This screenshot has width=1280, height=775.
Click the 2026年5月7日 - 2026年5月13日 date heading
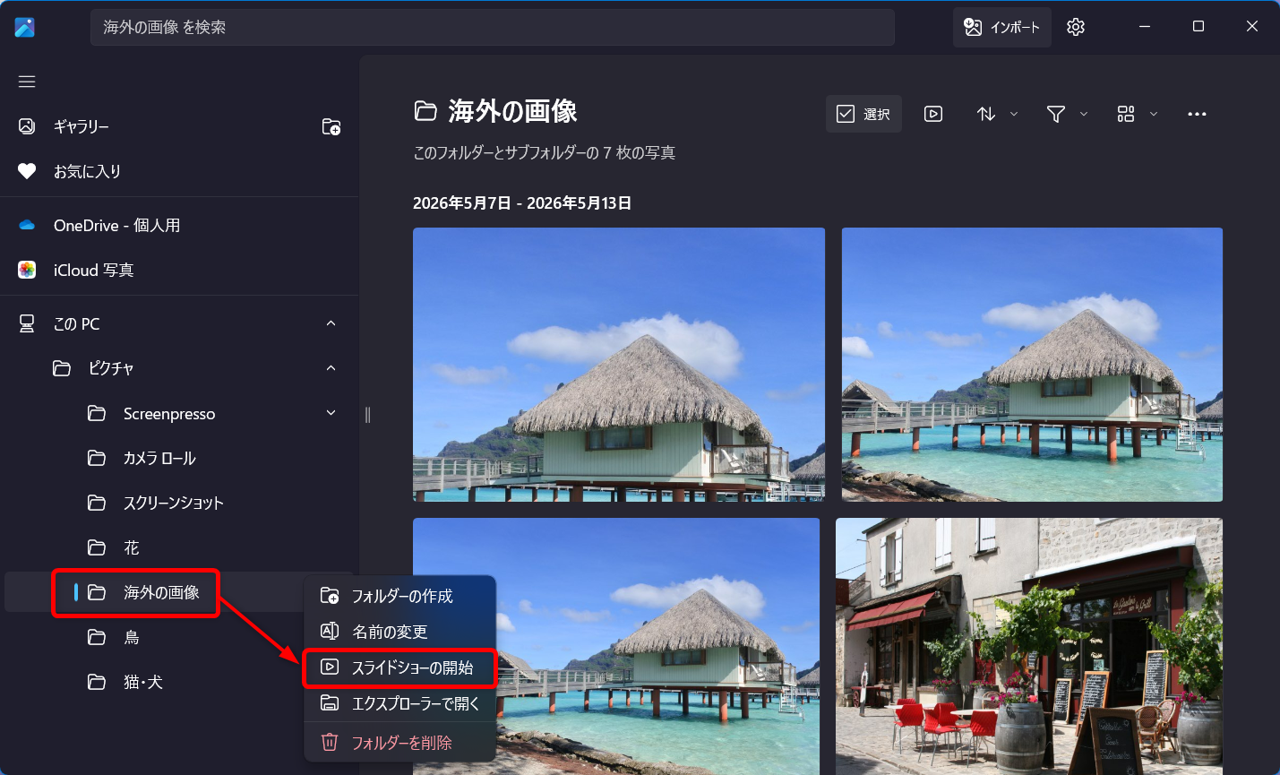[x=522, y=203]
